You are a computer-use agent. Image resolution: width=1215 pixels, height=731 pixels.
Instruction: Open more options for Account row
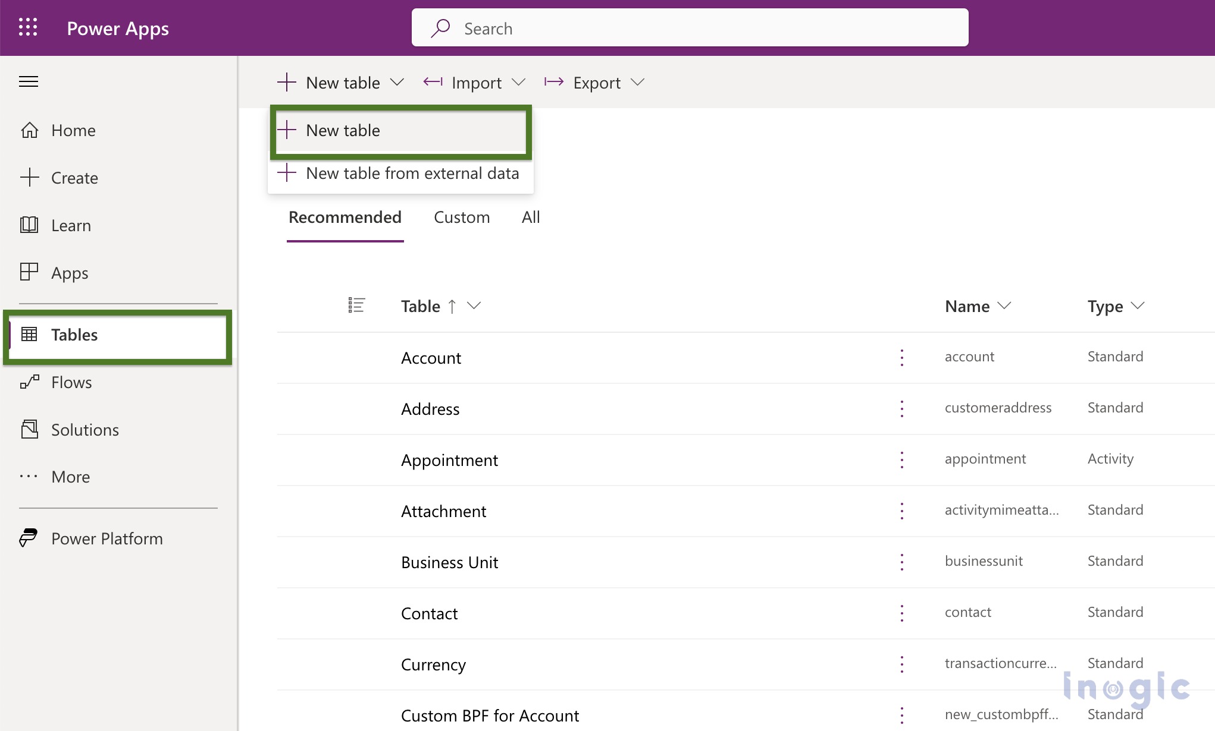(x=902, y=357)
